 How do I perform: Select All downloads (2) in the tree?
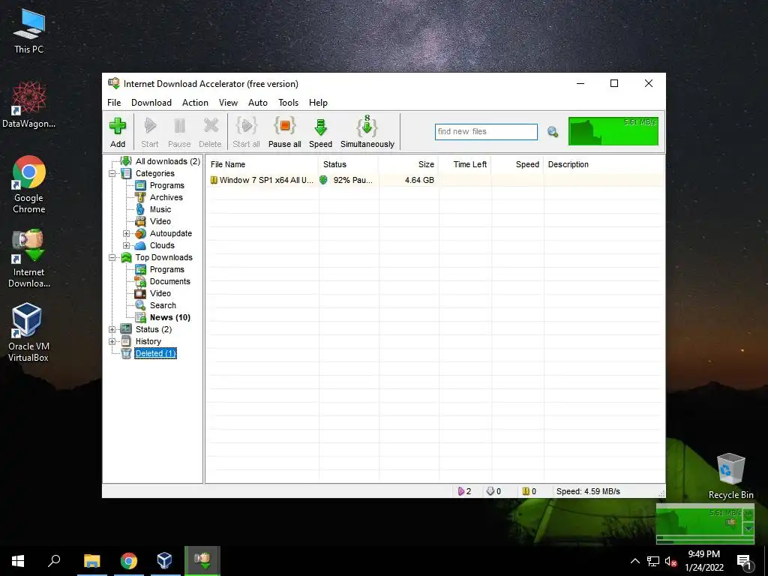point(167,161)
